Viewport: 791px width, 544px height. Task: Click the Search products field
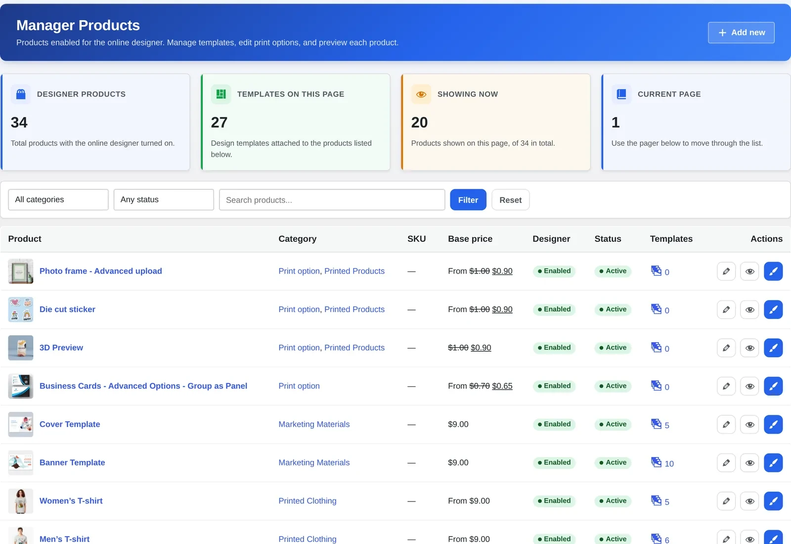click(x=332, y=200)
